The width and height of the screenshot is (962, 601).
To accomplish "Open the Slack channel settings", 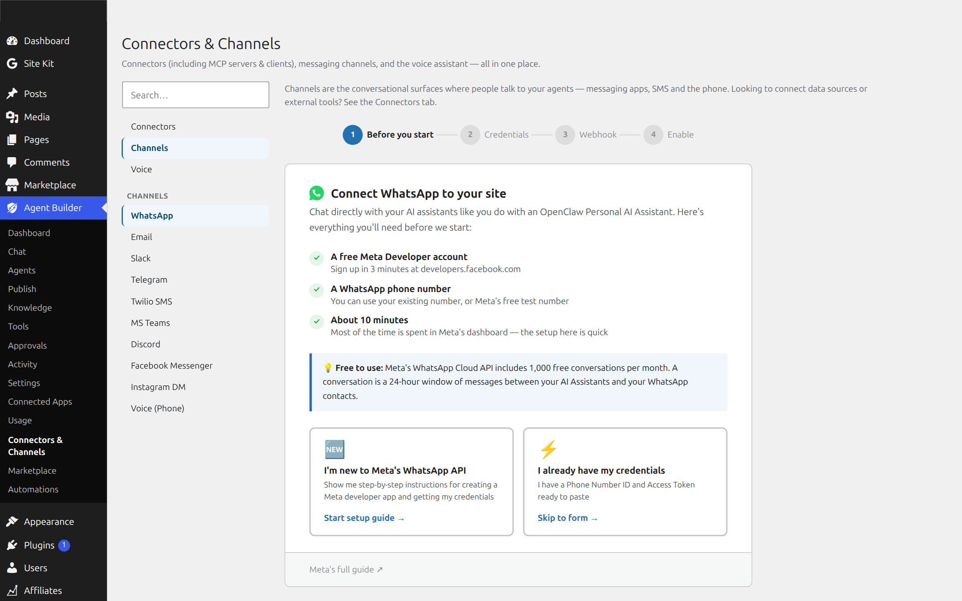I will click(x=195, y=259).
